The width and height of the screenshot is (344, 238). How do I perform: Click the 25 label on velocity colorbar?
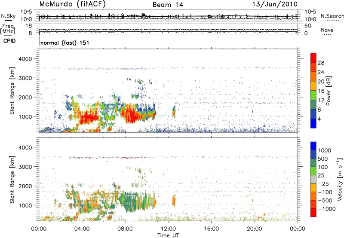coord(321,176)
